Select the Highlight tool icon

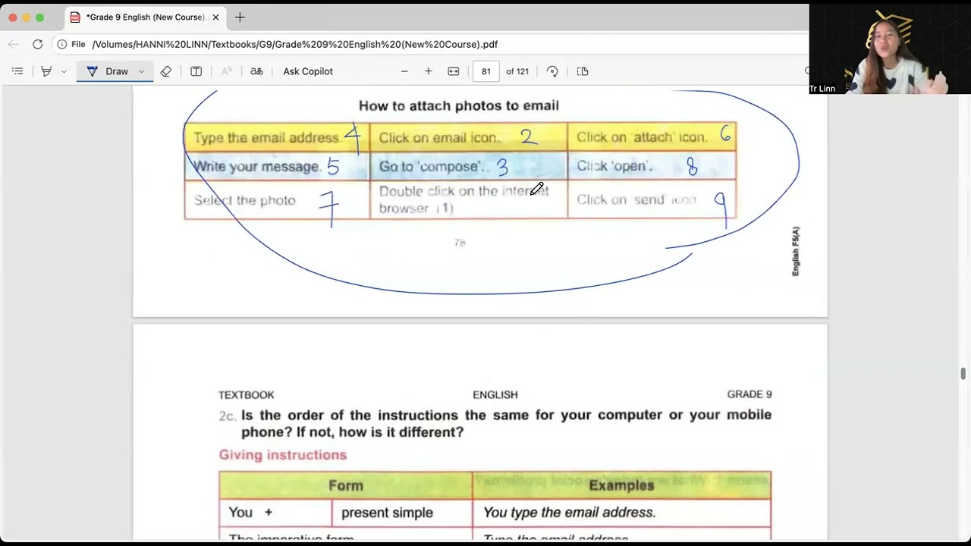46,71
